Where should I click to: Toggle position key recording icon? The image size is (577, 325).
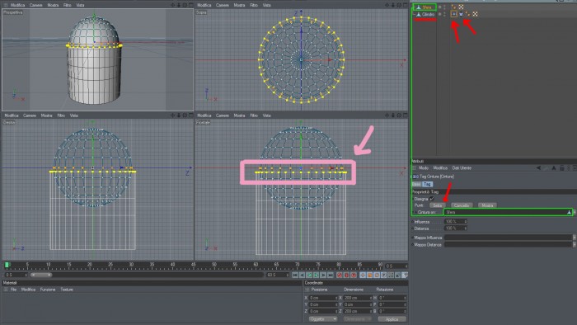coord(363,275)
